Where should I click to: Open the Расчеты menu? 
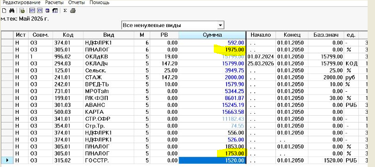pyautogui.click(x=54, y=3)
